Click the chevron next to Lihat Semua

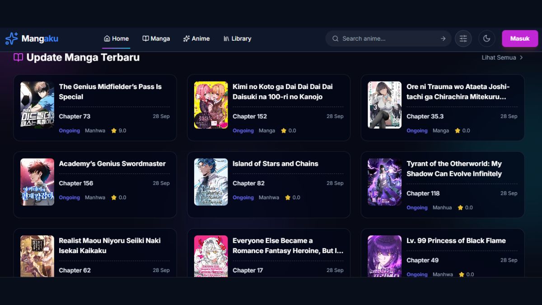click(x=521, y=58)
